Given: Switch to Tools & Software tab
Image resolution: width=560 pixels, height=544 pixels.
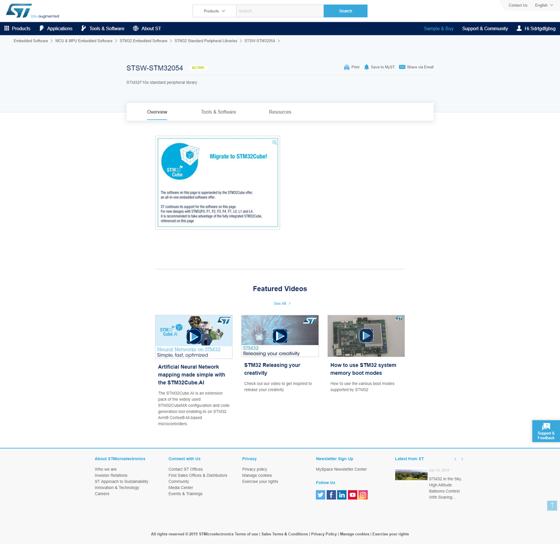Looking at the screenshot, I should [x=218, y=112].
